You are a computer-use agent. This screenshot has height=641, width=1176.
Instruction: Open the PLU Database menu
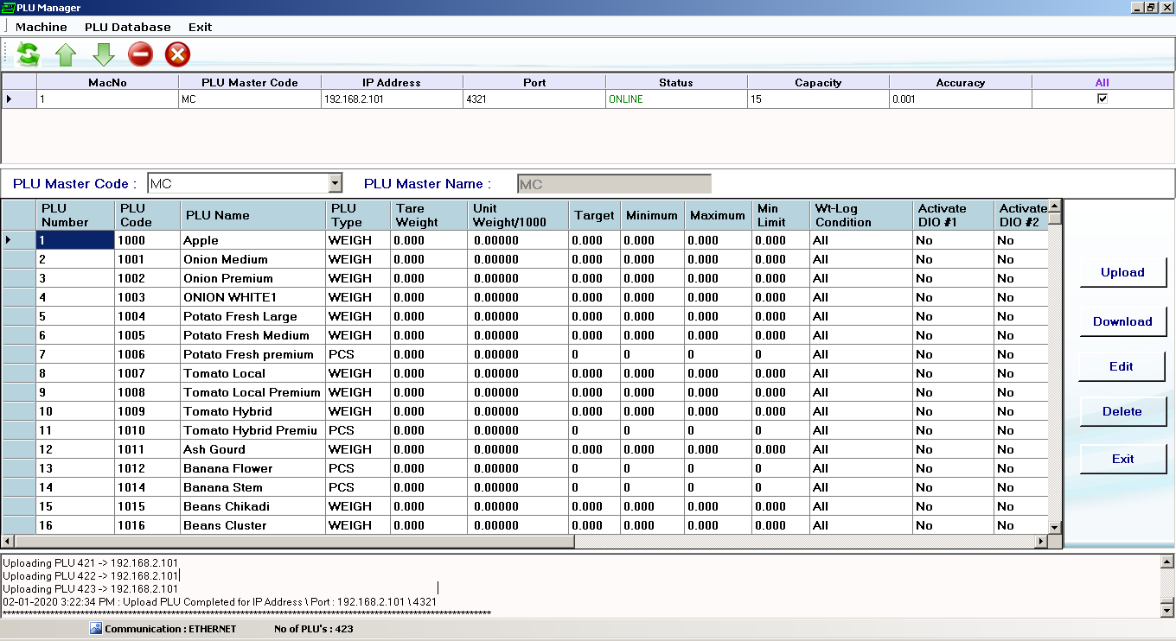(128, 27)
